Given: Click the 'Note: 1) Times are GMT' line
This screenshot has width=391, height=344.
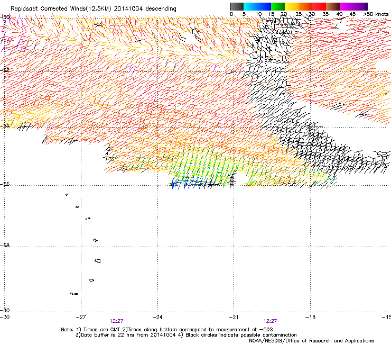Looking at the screenshot, I should pos(167,330).
